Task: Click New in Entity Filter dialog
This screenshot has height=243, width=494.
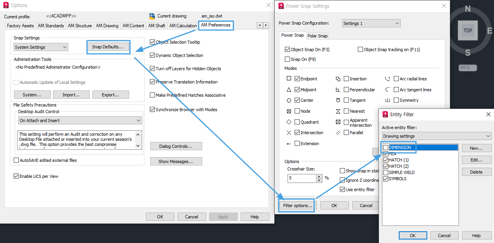Action: click(476, 148)
